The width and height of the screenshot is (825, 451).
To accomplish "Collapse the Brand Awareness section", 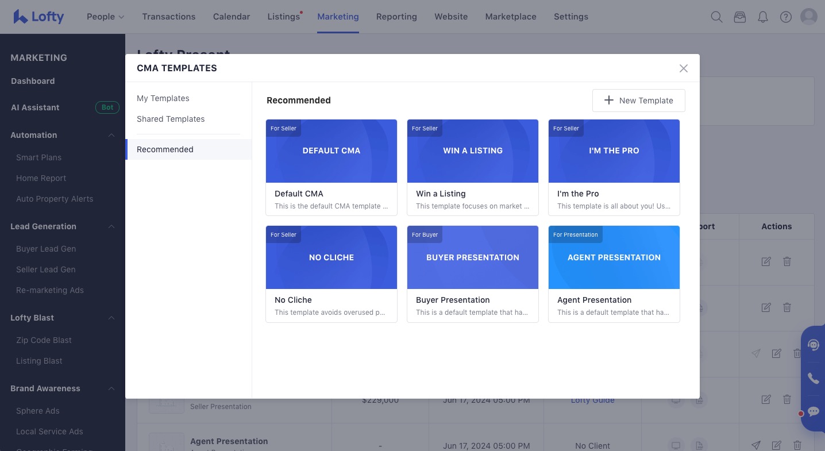I will point(111,388).
